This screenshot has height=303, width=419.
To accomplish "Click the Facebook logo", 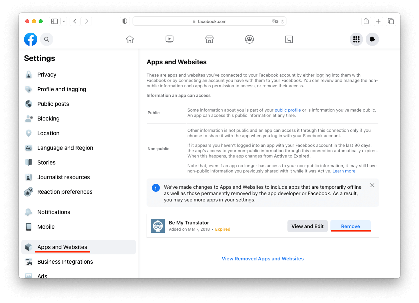I will tap(31, 39).
